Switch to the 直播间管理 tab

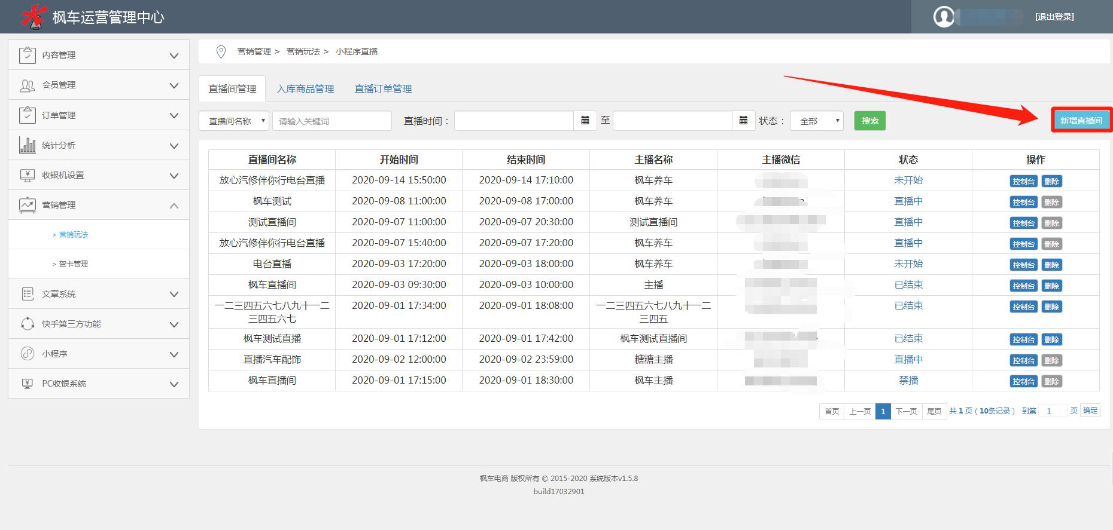232,88
